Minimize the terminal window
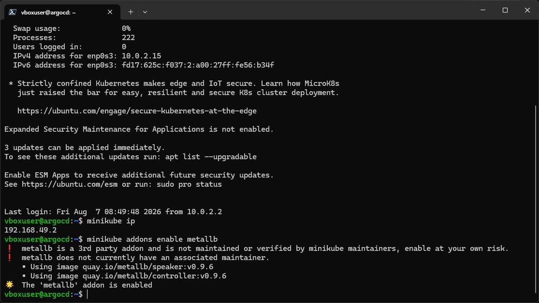539x303 pixels. pyautogui.click(x=483, y=10)
